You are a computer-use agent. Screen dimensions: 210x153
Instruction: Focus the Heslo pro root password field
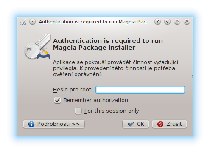(140, 90)
